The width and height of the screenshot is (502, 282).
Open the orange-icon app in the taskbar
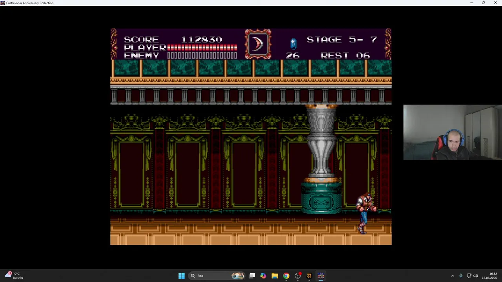point(309,276)
